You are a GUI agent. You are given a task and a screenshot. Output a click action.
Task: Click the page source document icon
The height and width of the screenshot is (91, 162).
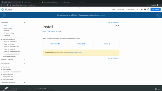coord(116,26)
